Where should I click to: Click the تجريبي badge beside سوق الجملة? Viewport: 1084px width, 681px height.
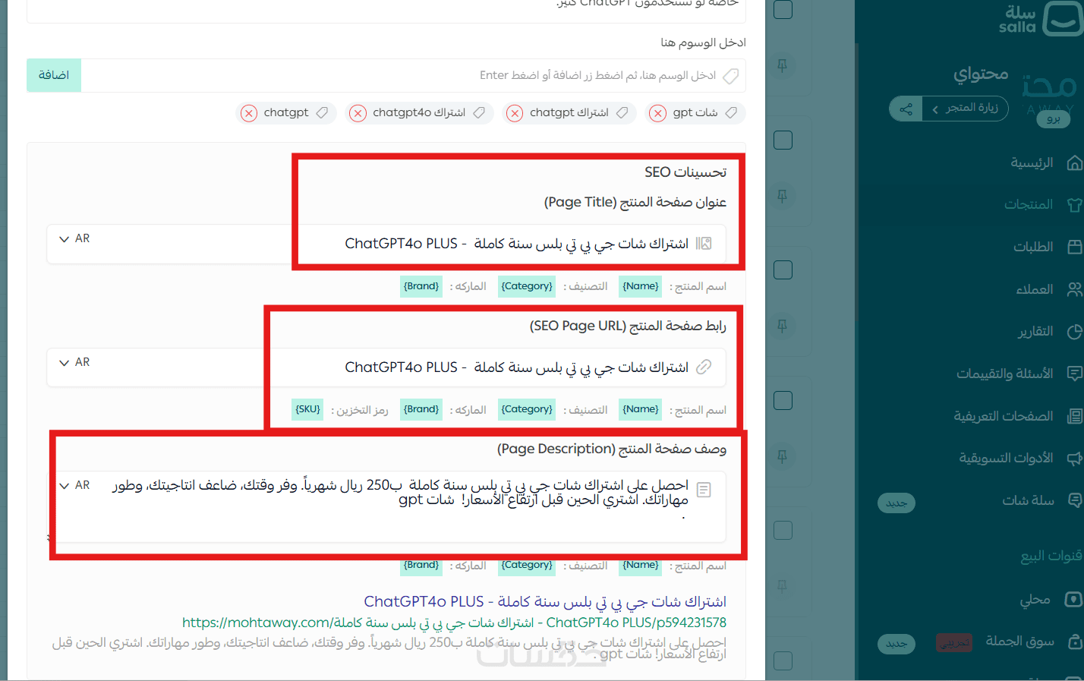tap(954, 643)
